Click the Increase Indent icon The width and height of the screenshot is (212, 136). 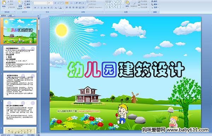80,3
